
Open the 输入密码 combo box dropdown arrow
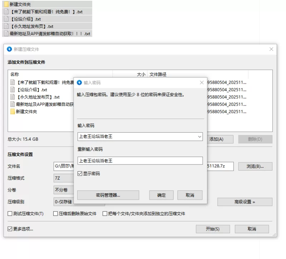(x=200, y=137)
